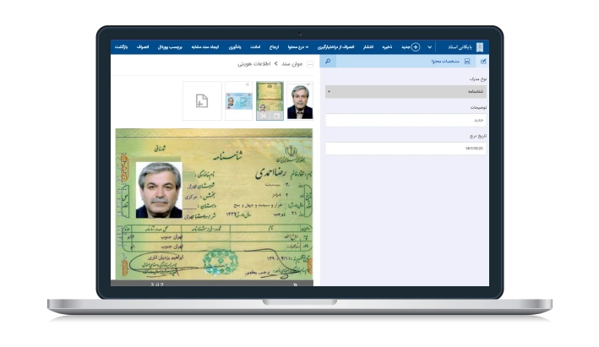
Task: Click the ellipsis icon next to عنوان سند
Action: pos(309,63)
